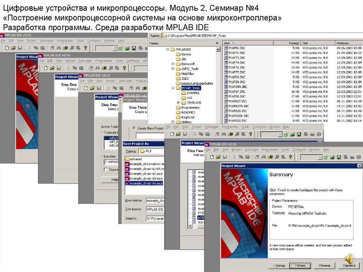
Task: Click New File icon in Summary window toolbar
Action: coord(212,157)
